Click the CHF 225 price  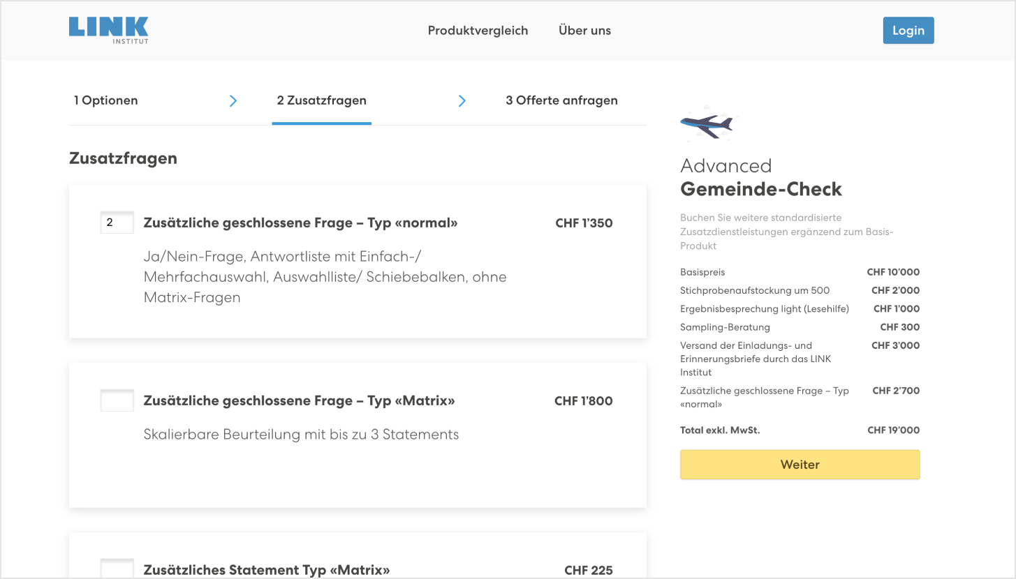(589, 570)
